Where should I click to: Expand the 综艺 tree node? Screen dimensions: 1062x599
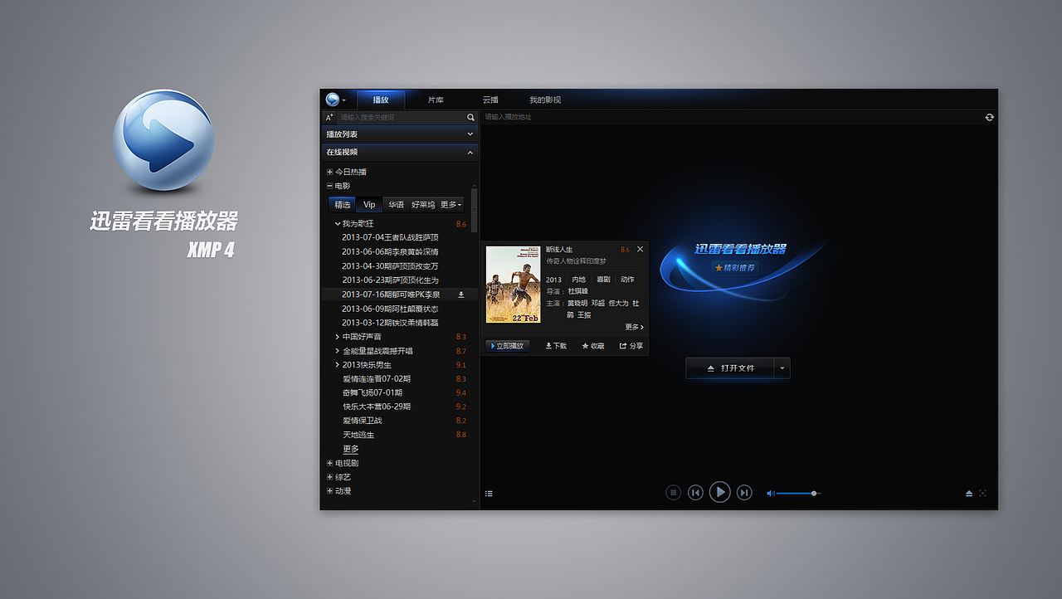pos(329,477)
